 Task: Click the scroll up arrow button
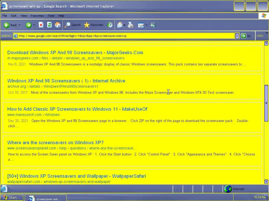pyautogui.click(x=266, y=43)
